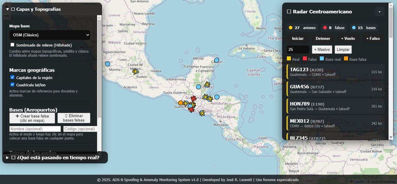Screen dimensions: 397x184
Task: Collapse Radar Centroamericano panel with arrow button
Action: (x=379, y=12)
